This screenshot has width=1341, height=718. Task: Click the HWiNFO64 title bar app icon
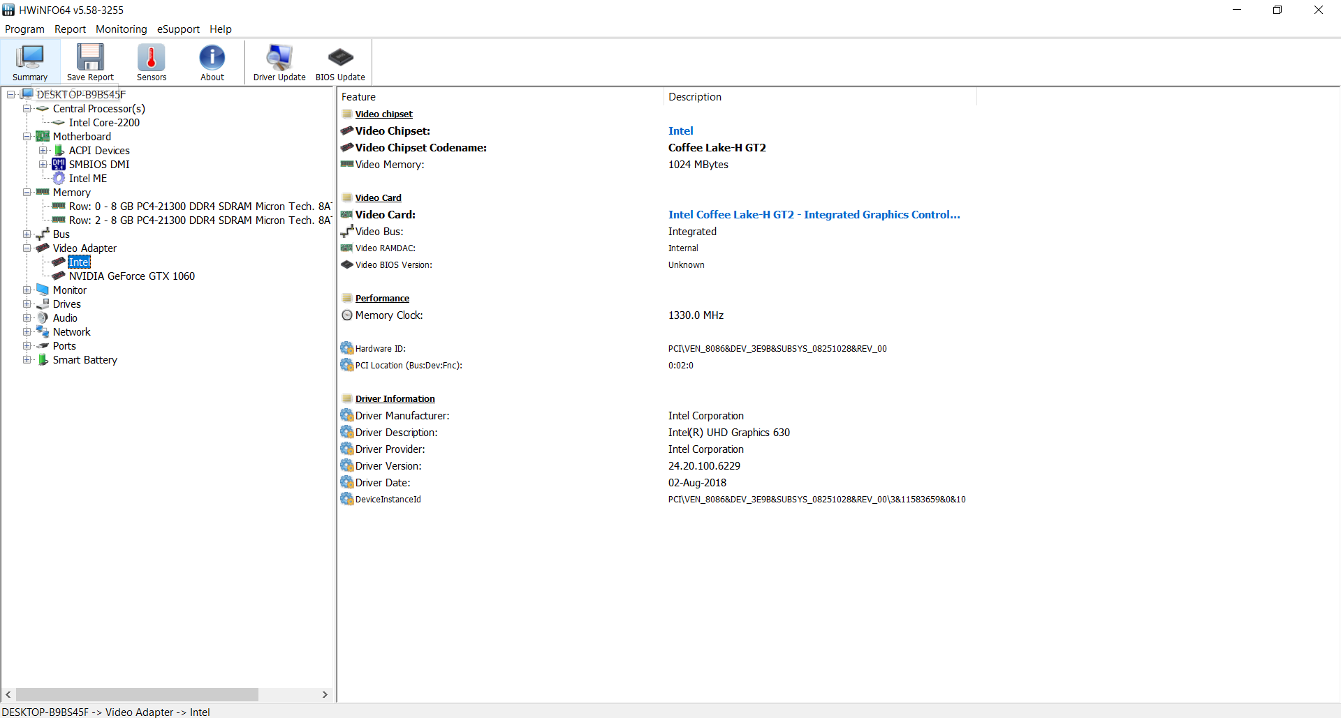click(8, 10)
